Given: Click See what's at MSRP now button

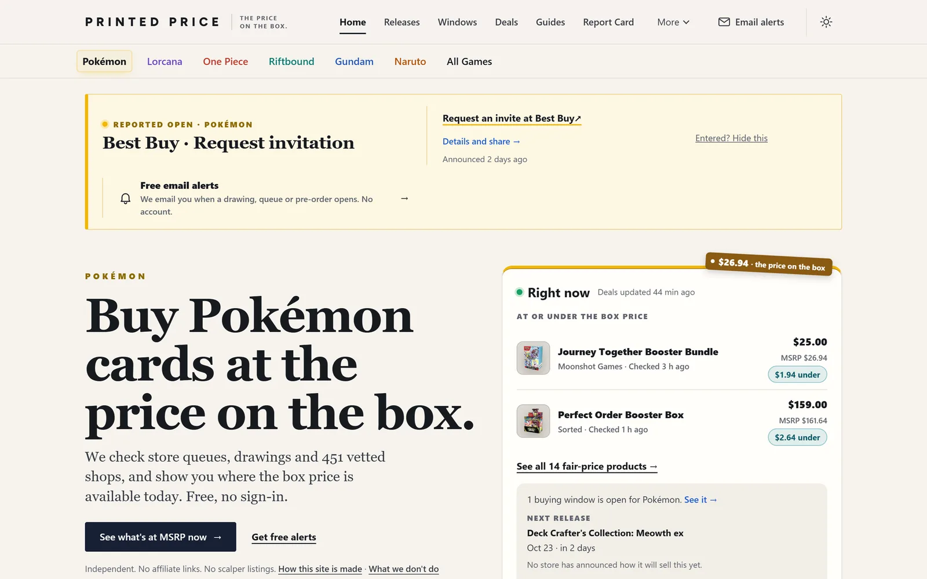Looking at the screenshot, I should pos(160,537).
